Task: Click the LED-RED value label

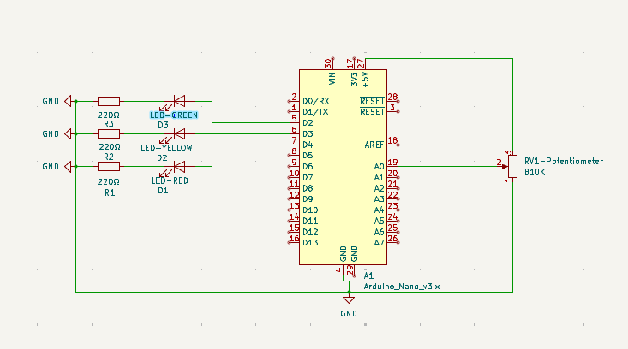Action: (170, 180)
